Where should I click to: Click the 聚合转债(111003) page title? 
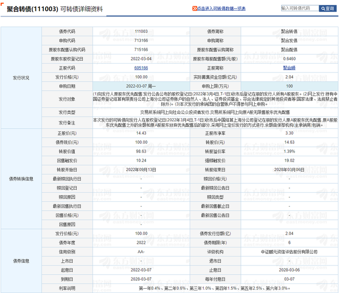tap(33, 9)
